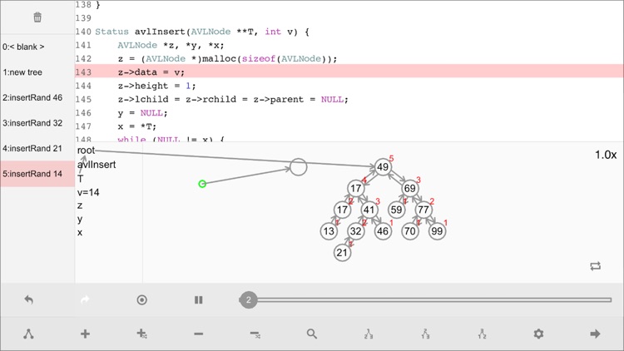This screenshot has width=624, height=351.
Task: Click tree node 13
Action: [x=329, y=231]
